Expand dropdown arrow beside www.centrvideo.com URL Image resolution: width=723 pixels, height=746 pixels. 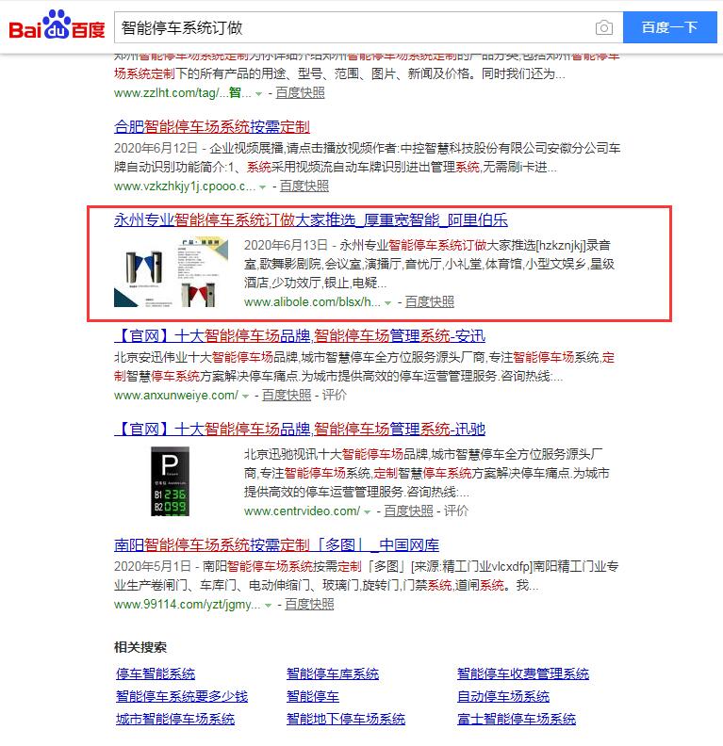tap(367, 511)
